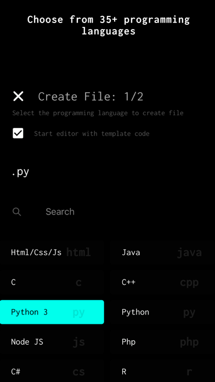Image resolution: width=215 pixels, height=382 pixels.
Task: Select C# language option
Action: point(52,371)
